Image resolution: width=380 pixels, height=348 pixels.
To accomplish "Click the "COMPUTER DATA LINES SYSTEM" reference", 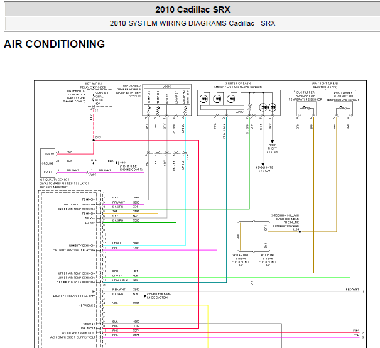I will coord(159,296).
